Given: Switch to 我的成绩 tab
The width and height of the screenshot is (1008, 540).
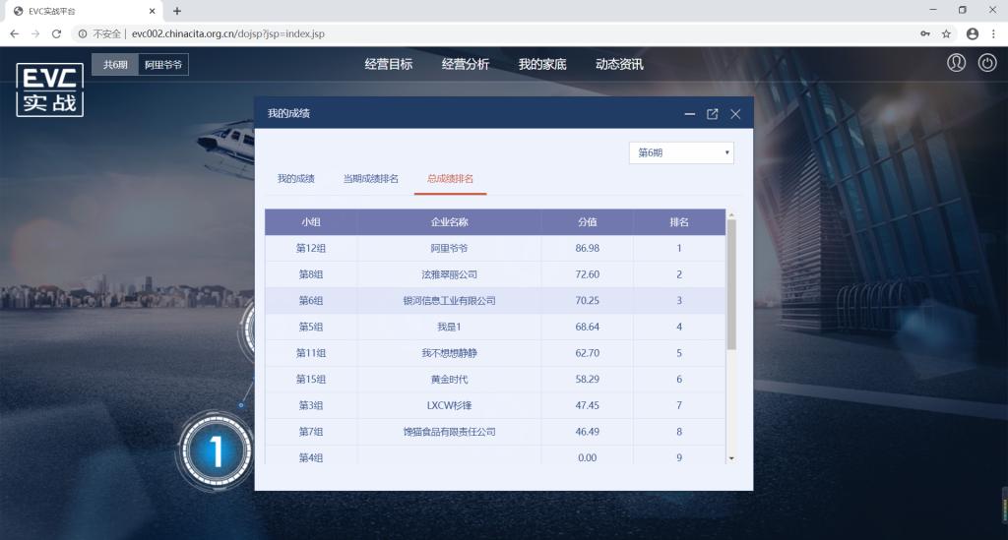Looking at the screenshot, I should (x=295, y=179).
